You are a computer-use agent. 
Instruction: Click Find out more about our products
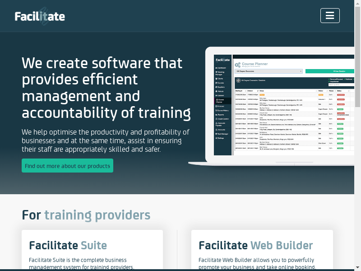coord(67,166)
